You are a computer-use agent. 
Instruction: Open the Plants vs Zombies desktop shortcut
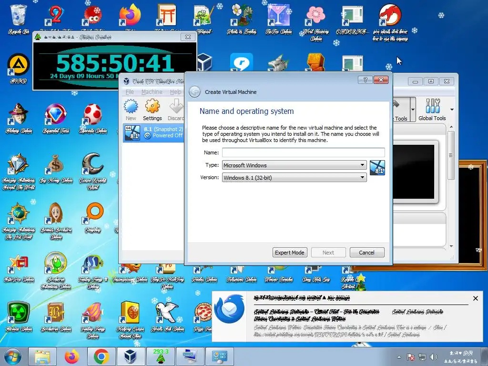click(242, 19)
